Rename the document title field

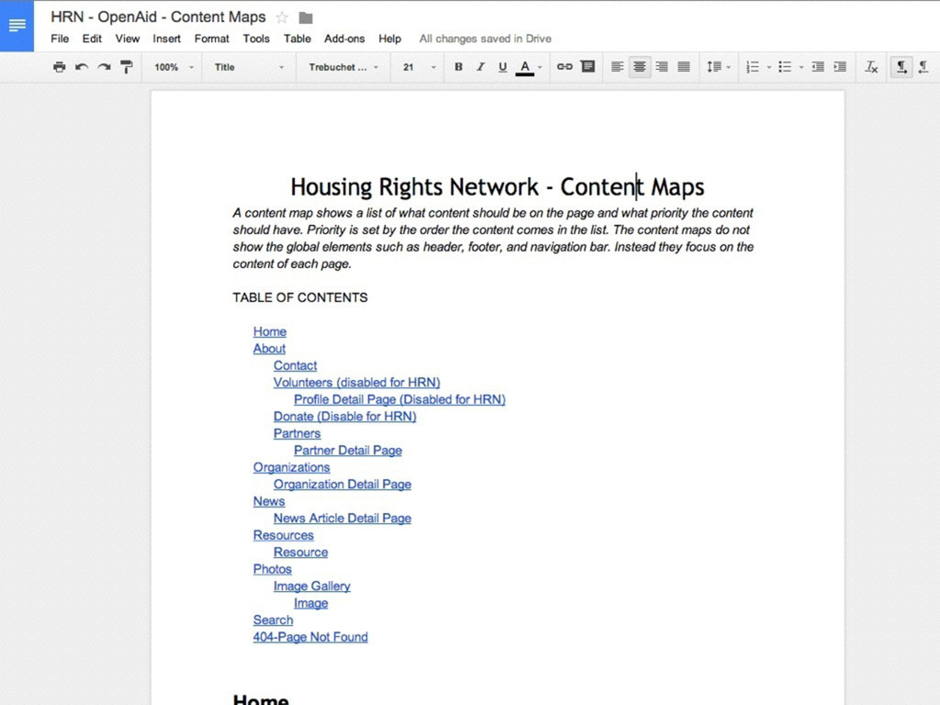click(158, 17)
